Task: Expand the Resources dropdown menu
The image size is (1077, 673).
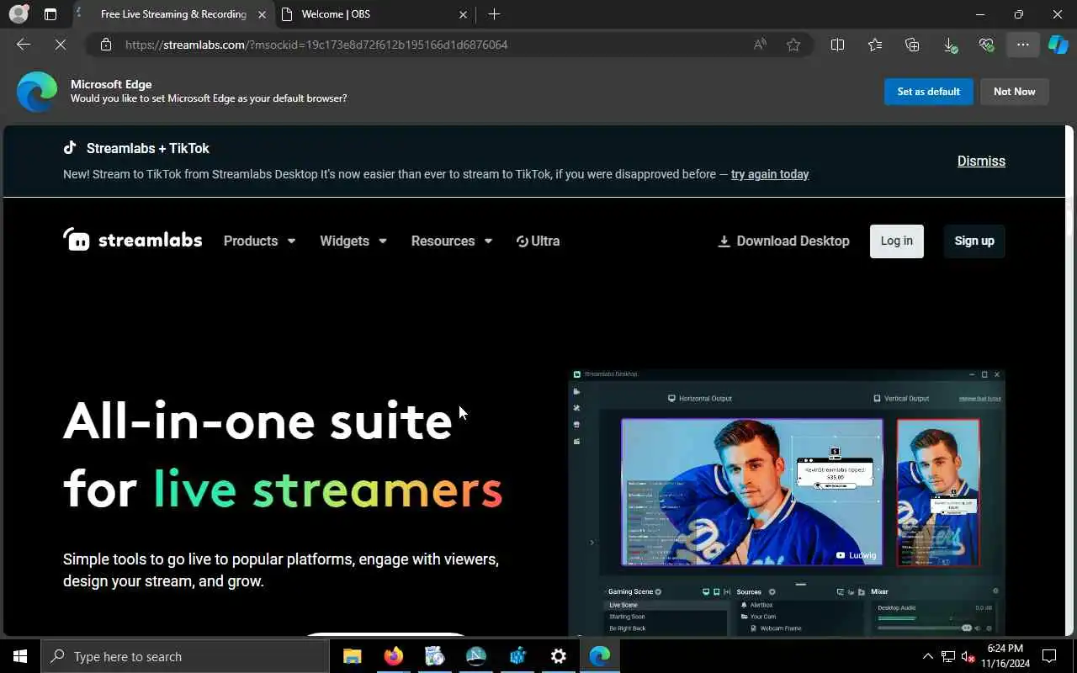Action: coord(452,241)
